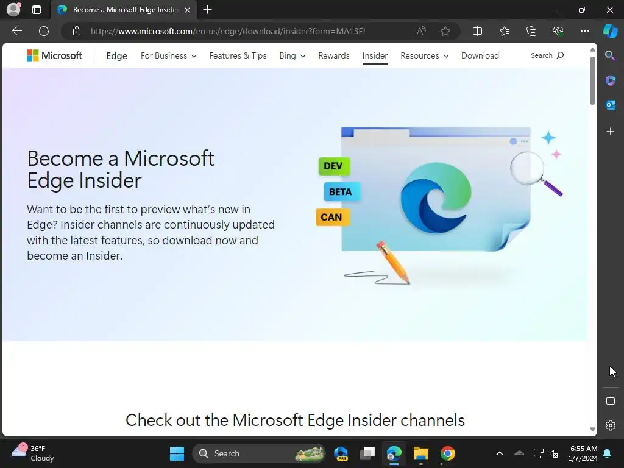Click the taskbar Search box
The height and width of the screenshot is (468, 624).
(x=258, y=453)
